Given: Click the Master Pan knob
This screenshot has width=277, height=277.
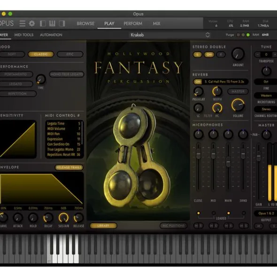Looking at the screenshot, I should [266, 135].
